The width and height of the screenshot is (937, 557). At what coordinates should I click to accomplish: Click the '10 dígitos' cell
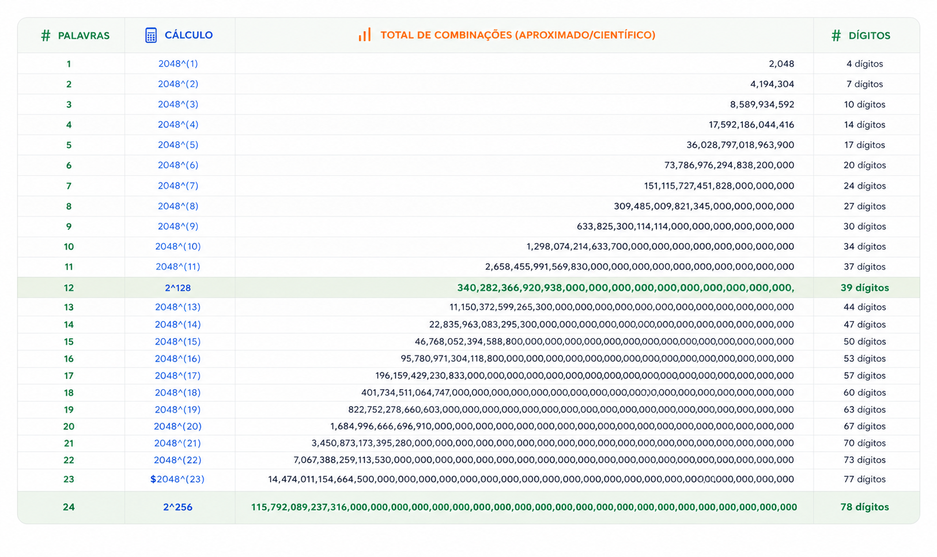[864, 104]
